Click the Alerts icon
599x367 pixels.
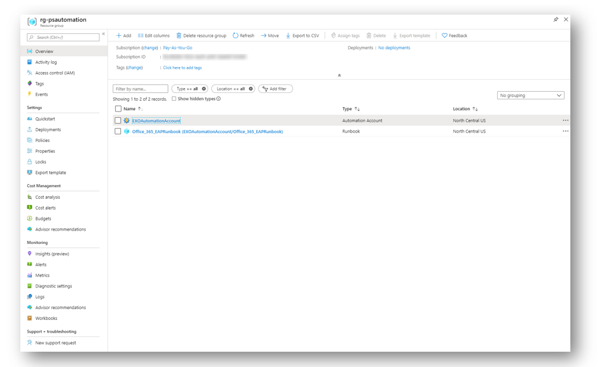pyautogui.click(x=29, y=264)
